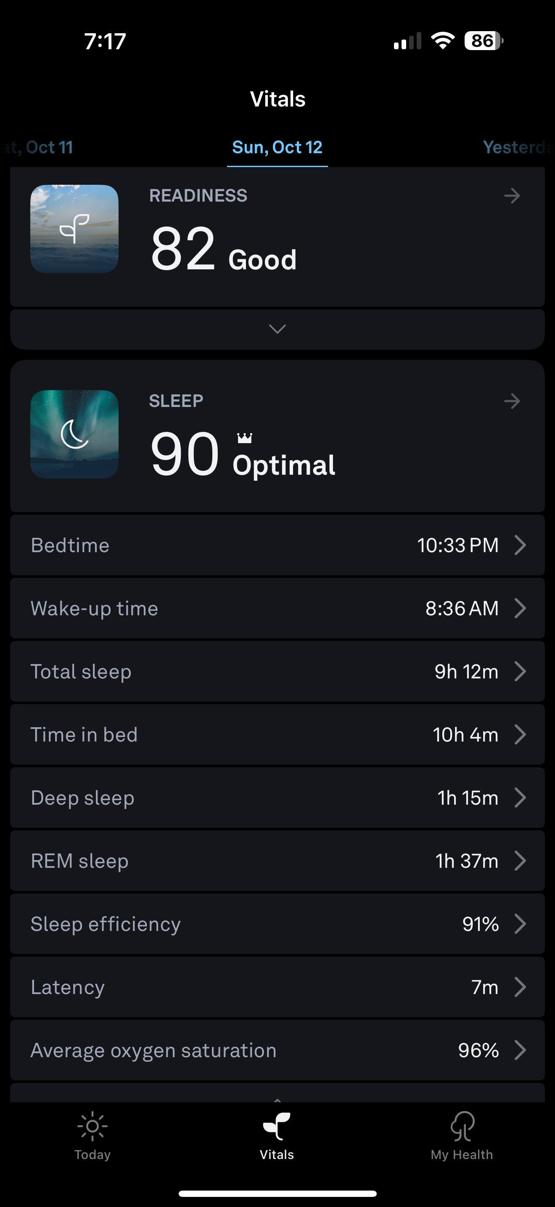Tap the battery indicator showing 86
Image resolution: width=555 pixels, height=1207 pixels.
point(483,41)
